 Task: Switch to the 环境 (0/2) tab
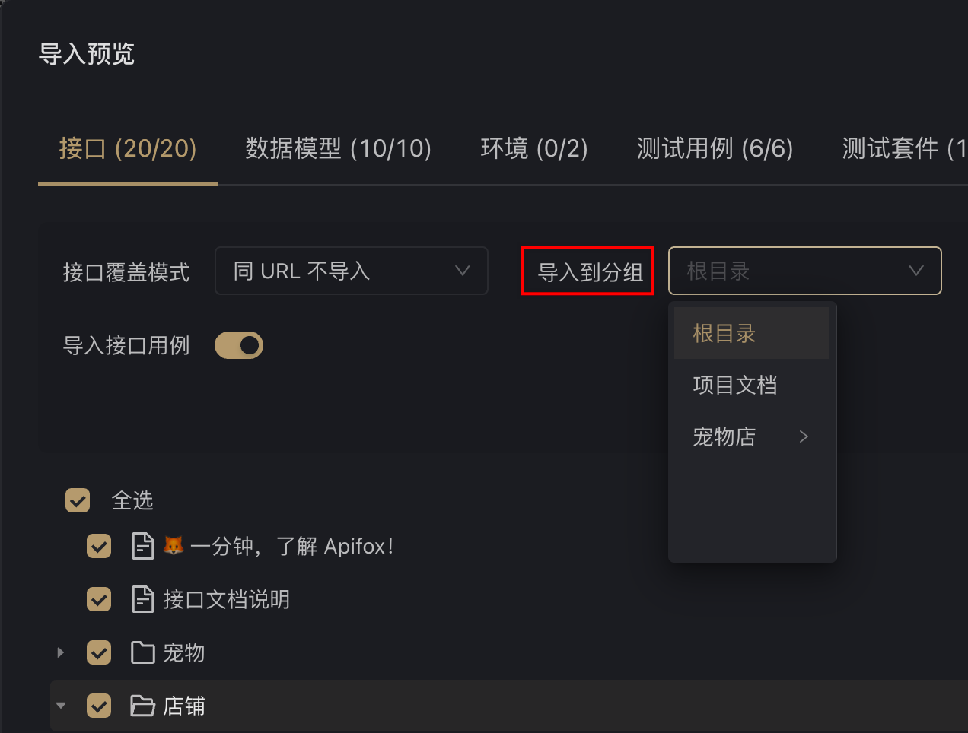point(534,148)
